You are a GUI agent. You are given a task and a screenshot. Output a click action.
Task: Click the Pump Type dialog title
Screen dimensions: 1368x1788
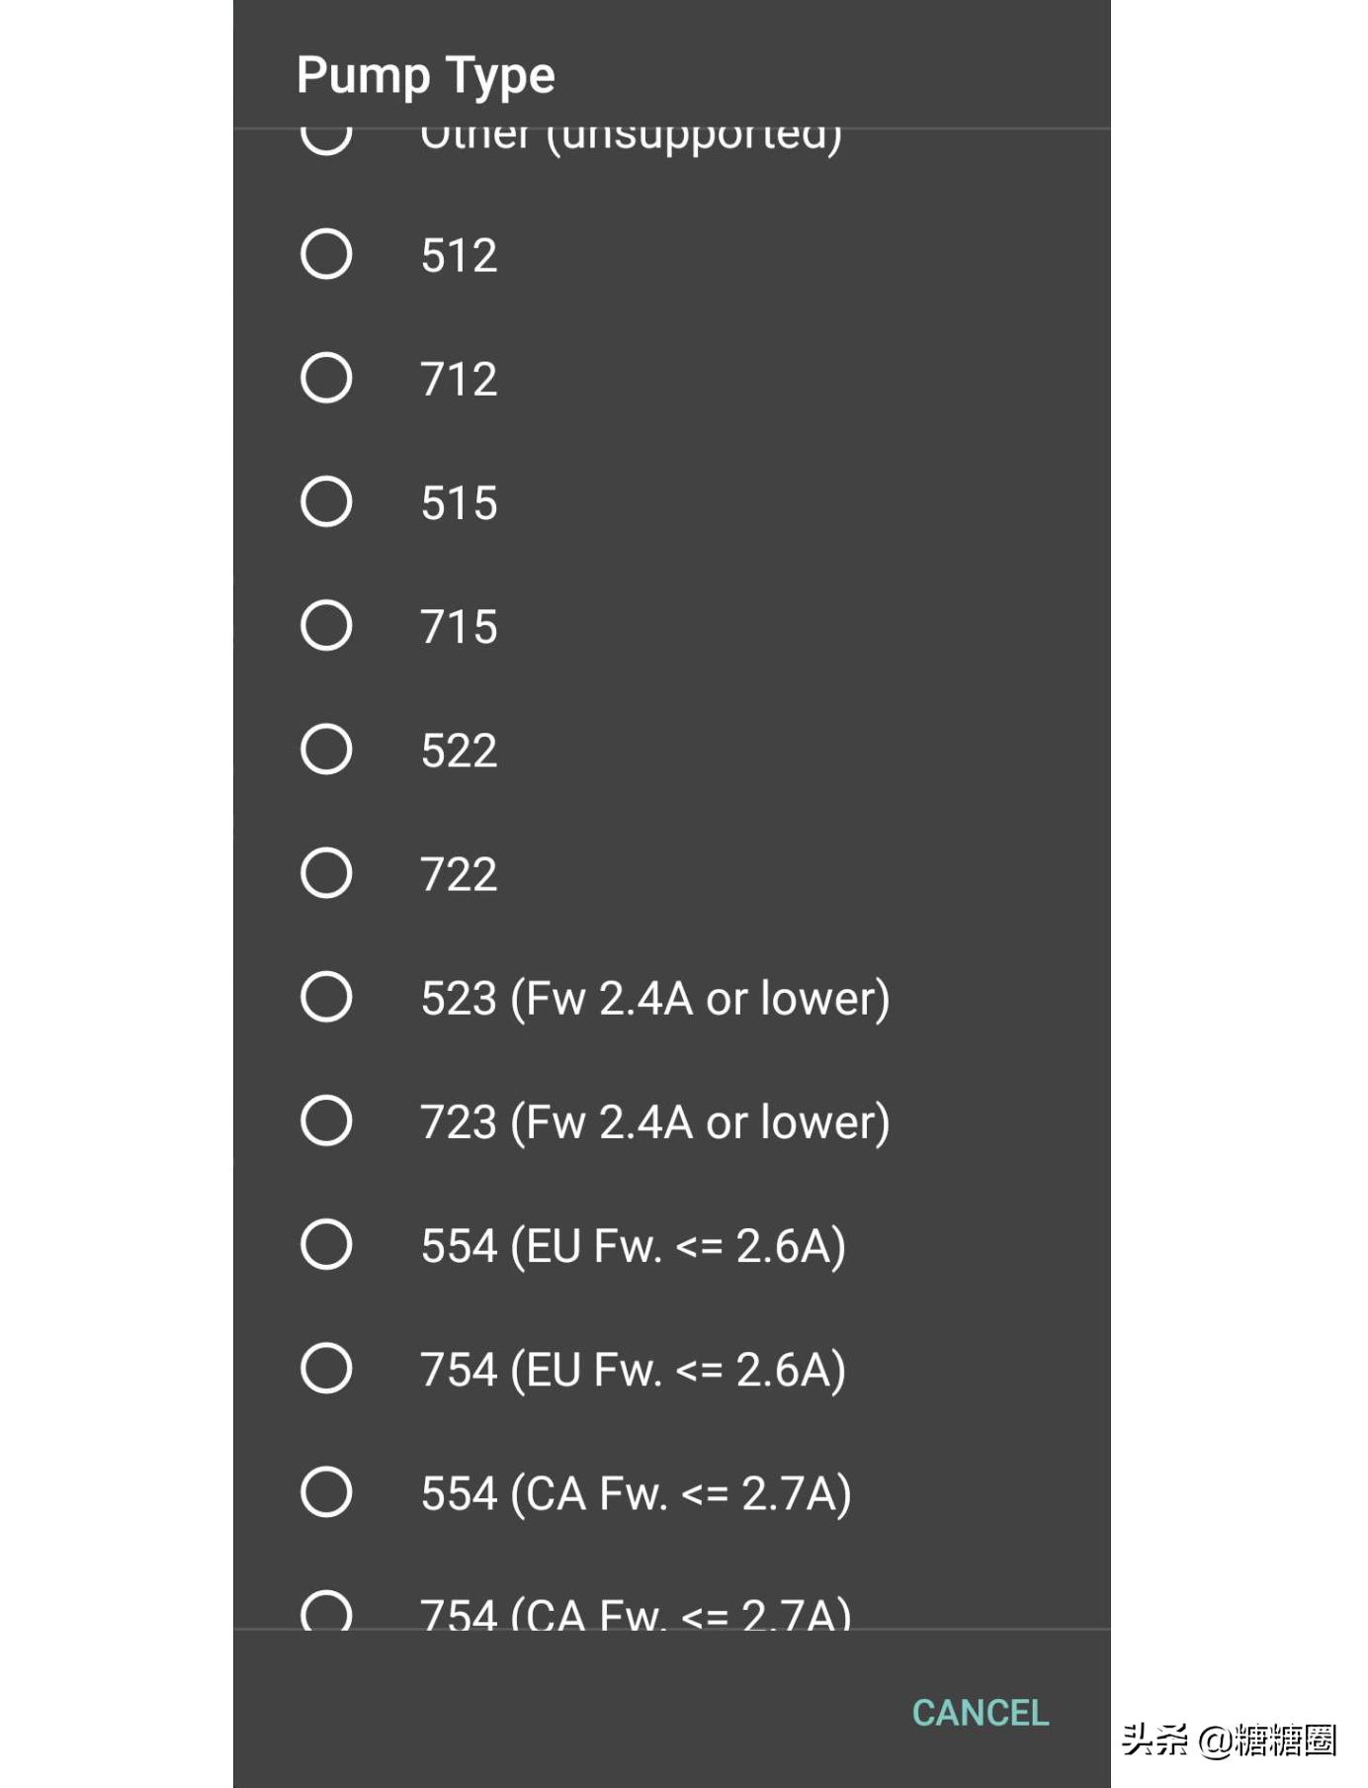[x=426, y=75]
